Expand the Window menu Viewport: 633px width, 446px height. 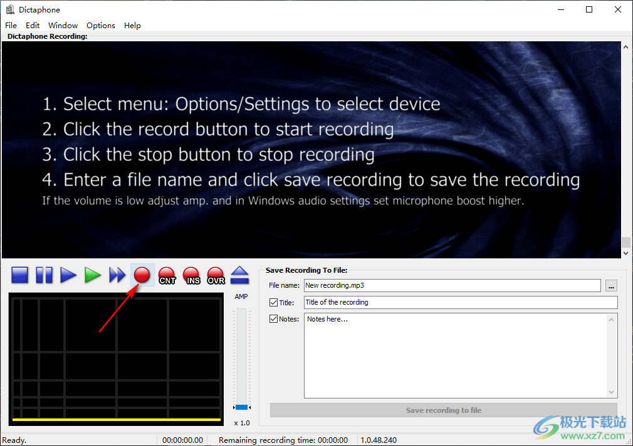[x=63, y=26]
